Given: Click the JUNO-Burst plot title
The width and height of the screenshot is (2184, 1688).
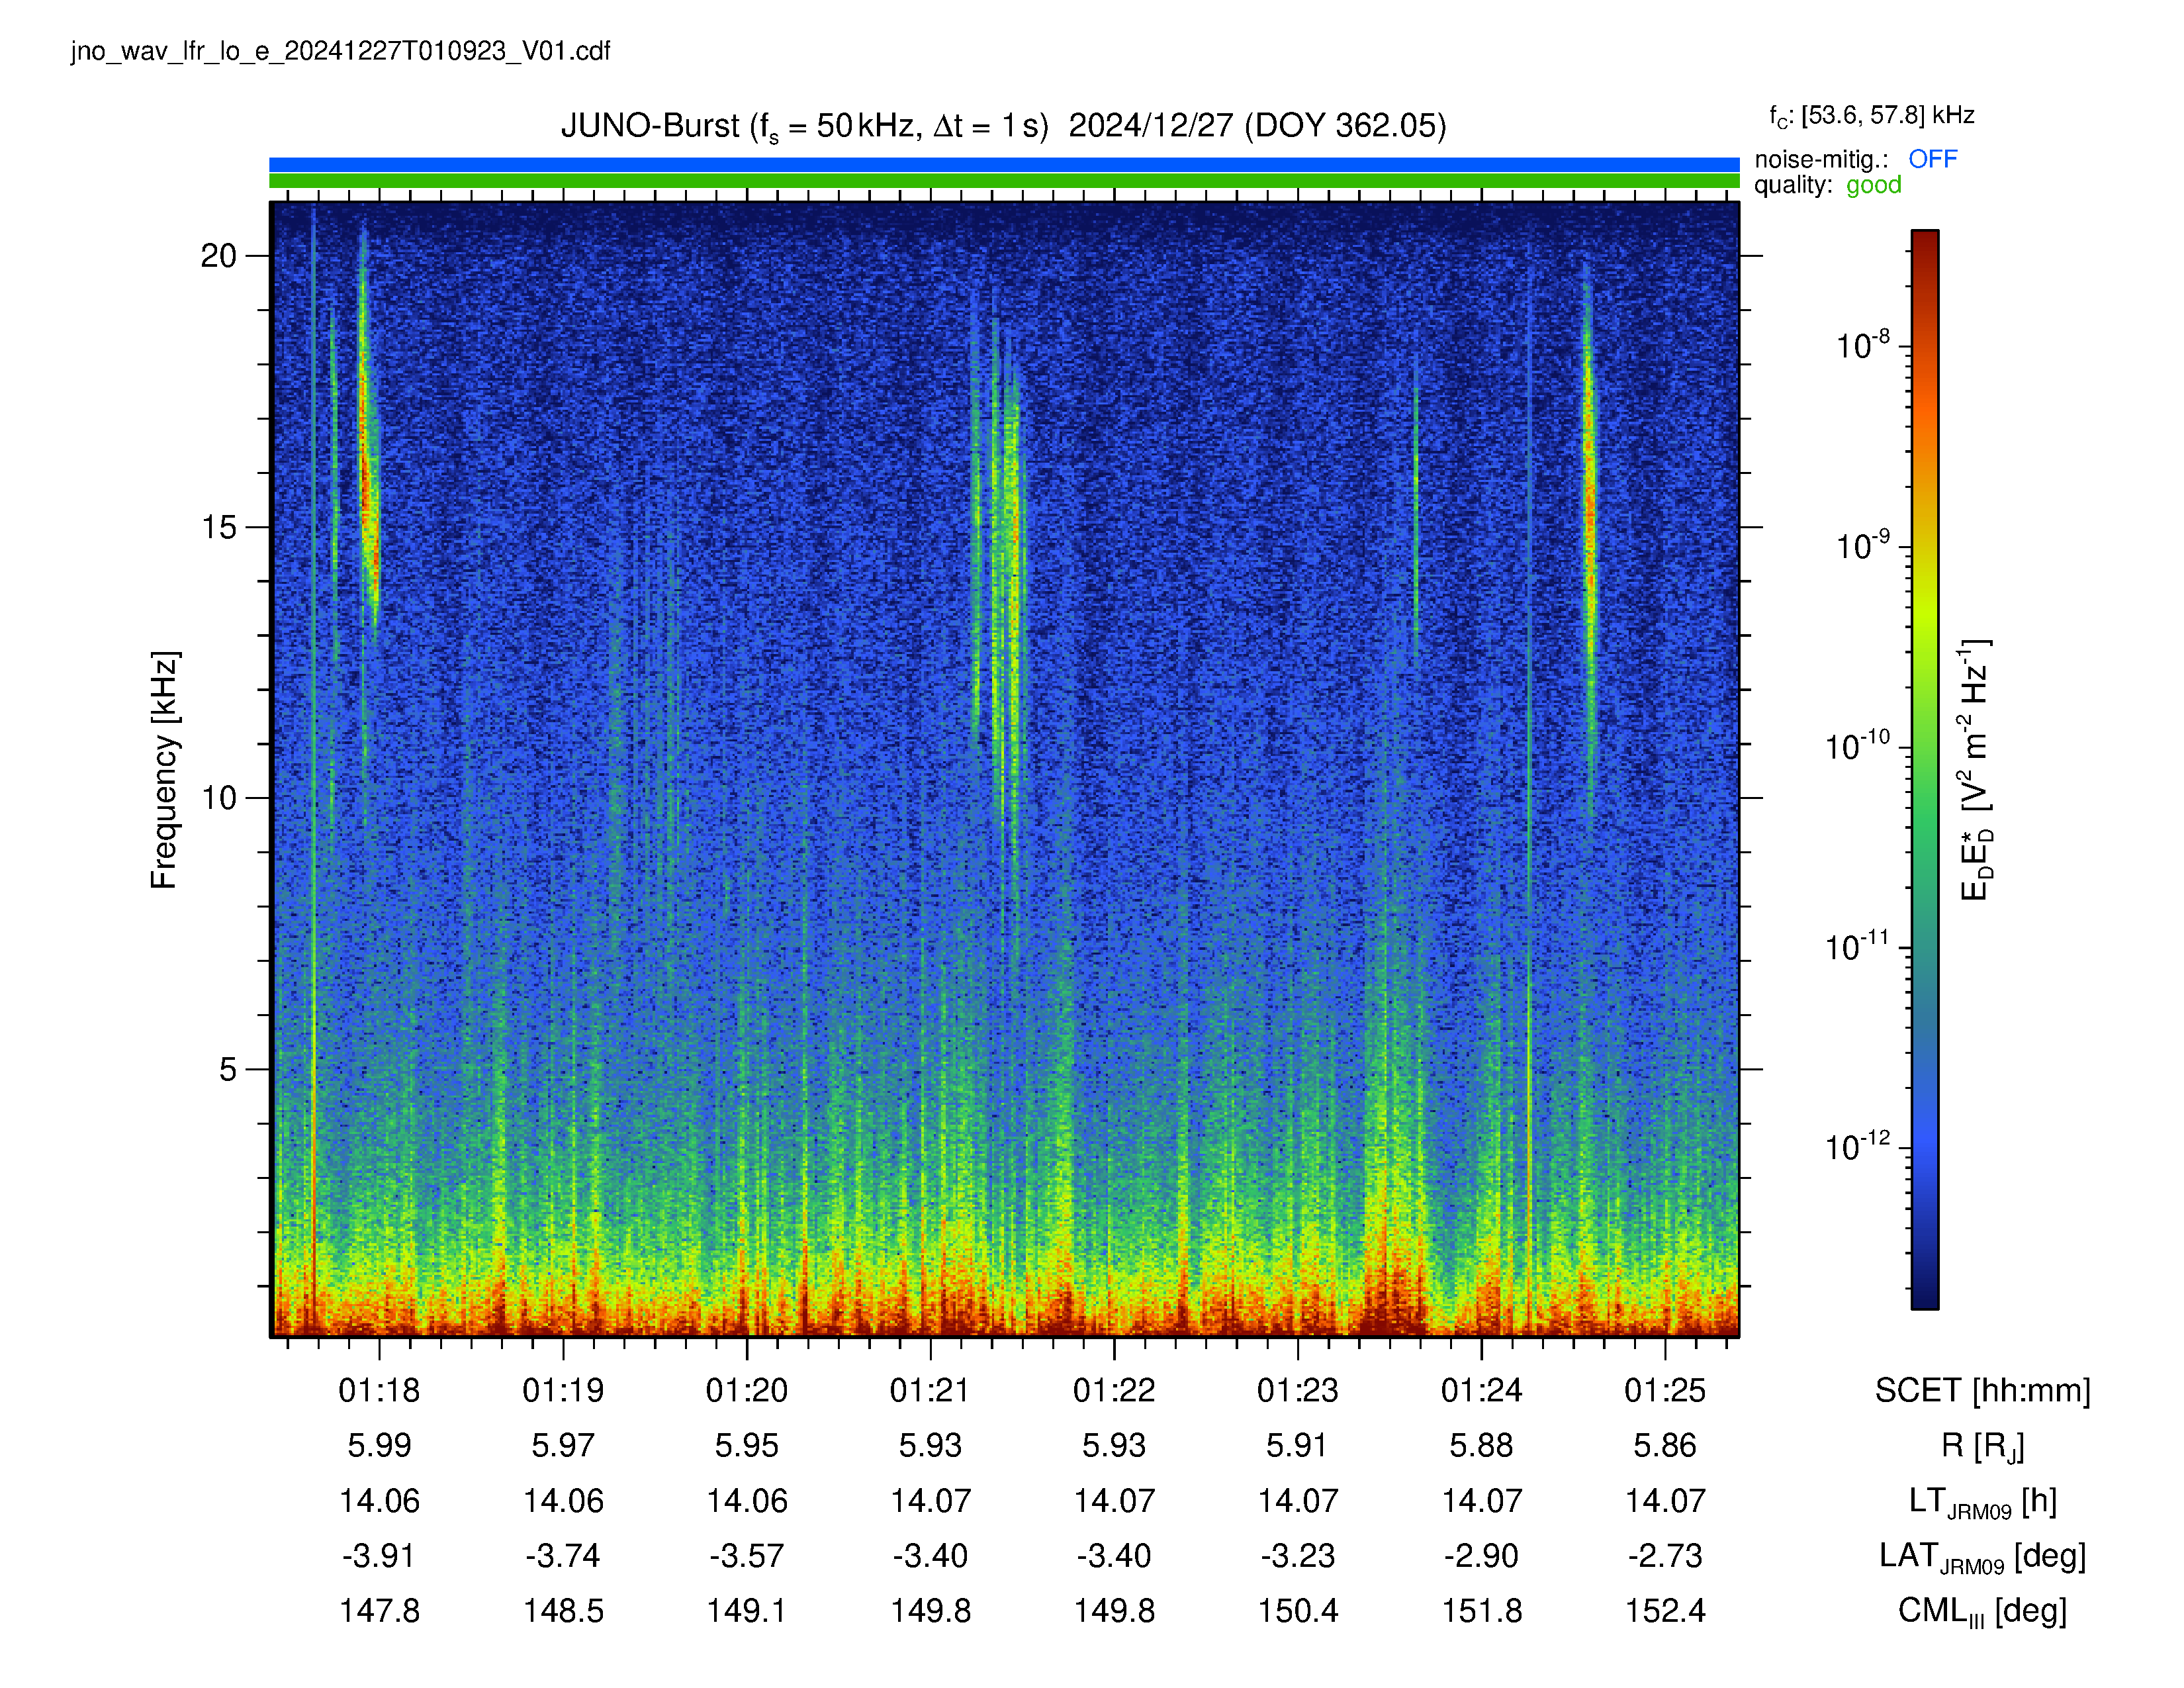Looking at the screenshot, I should [x=1003, y=127].
